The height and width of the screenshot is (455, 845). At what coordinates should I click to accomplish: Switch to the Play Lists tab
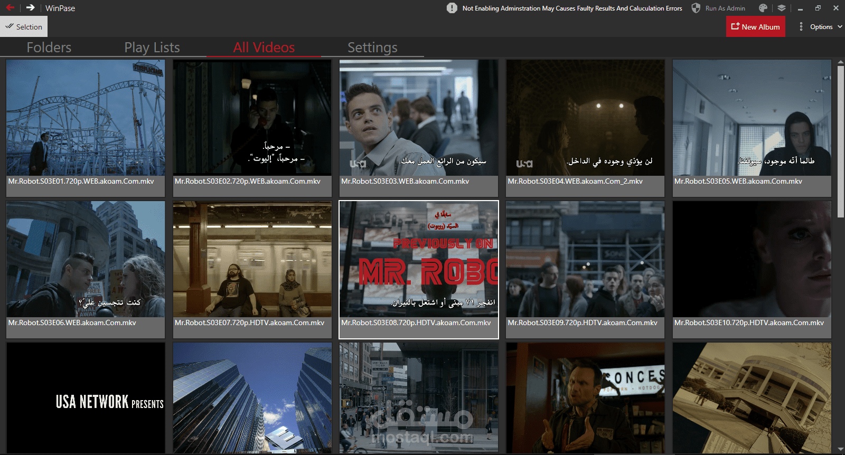point(152,48)
